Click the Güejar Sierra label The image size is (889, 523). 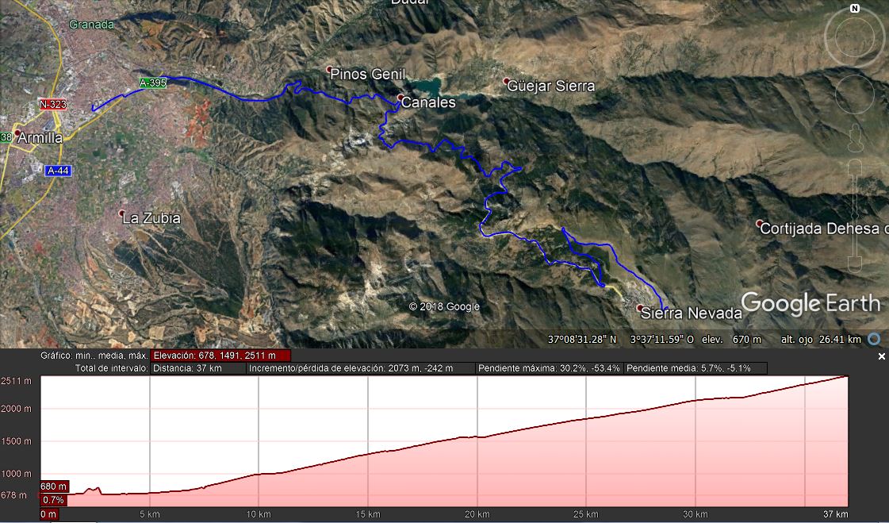pyautogui.click(x=551, y=87)
